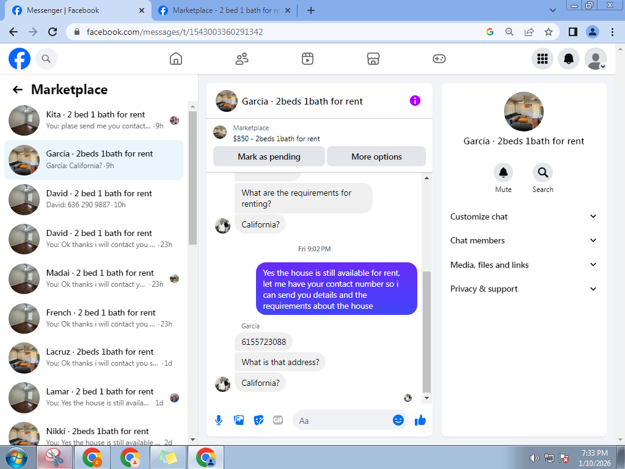Open Lamar's 2 bed 1 bath conversation

tap(94, 397)
